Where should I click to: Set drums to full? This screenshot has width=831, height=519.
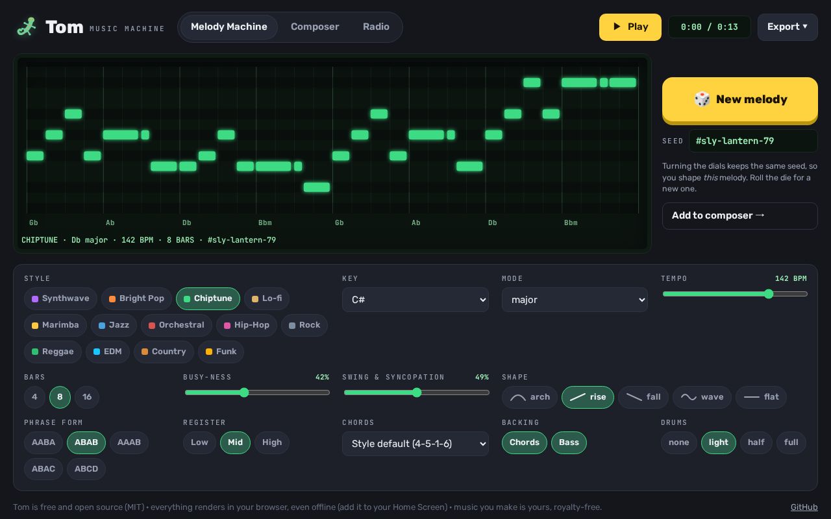point(791,442)
